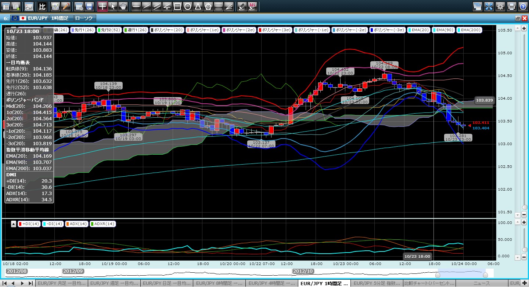Pick the triangle shape drawing tool

tap(198, 6)
